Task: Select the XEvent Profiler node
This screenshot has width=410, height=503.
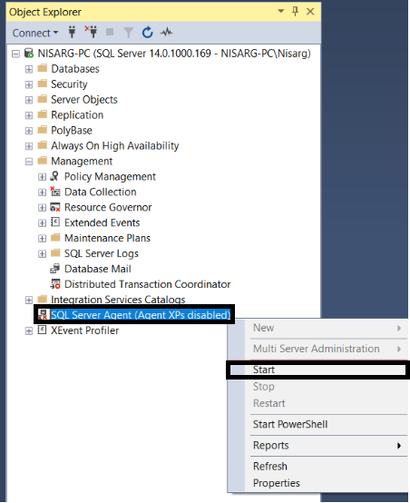Action: click(x=84, y=330)
